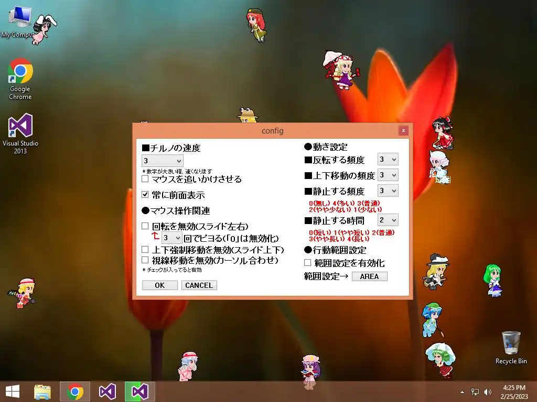Click the purple Visual Studio taskbar icon
The image size is (537, 402).
point(107,392)
